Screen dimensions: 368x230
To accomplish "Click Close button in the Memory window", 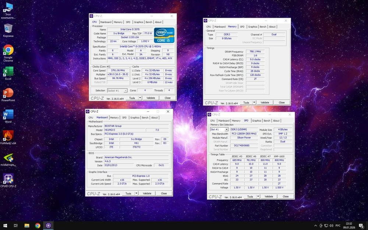I will tap(282, 103).
